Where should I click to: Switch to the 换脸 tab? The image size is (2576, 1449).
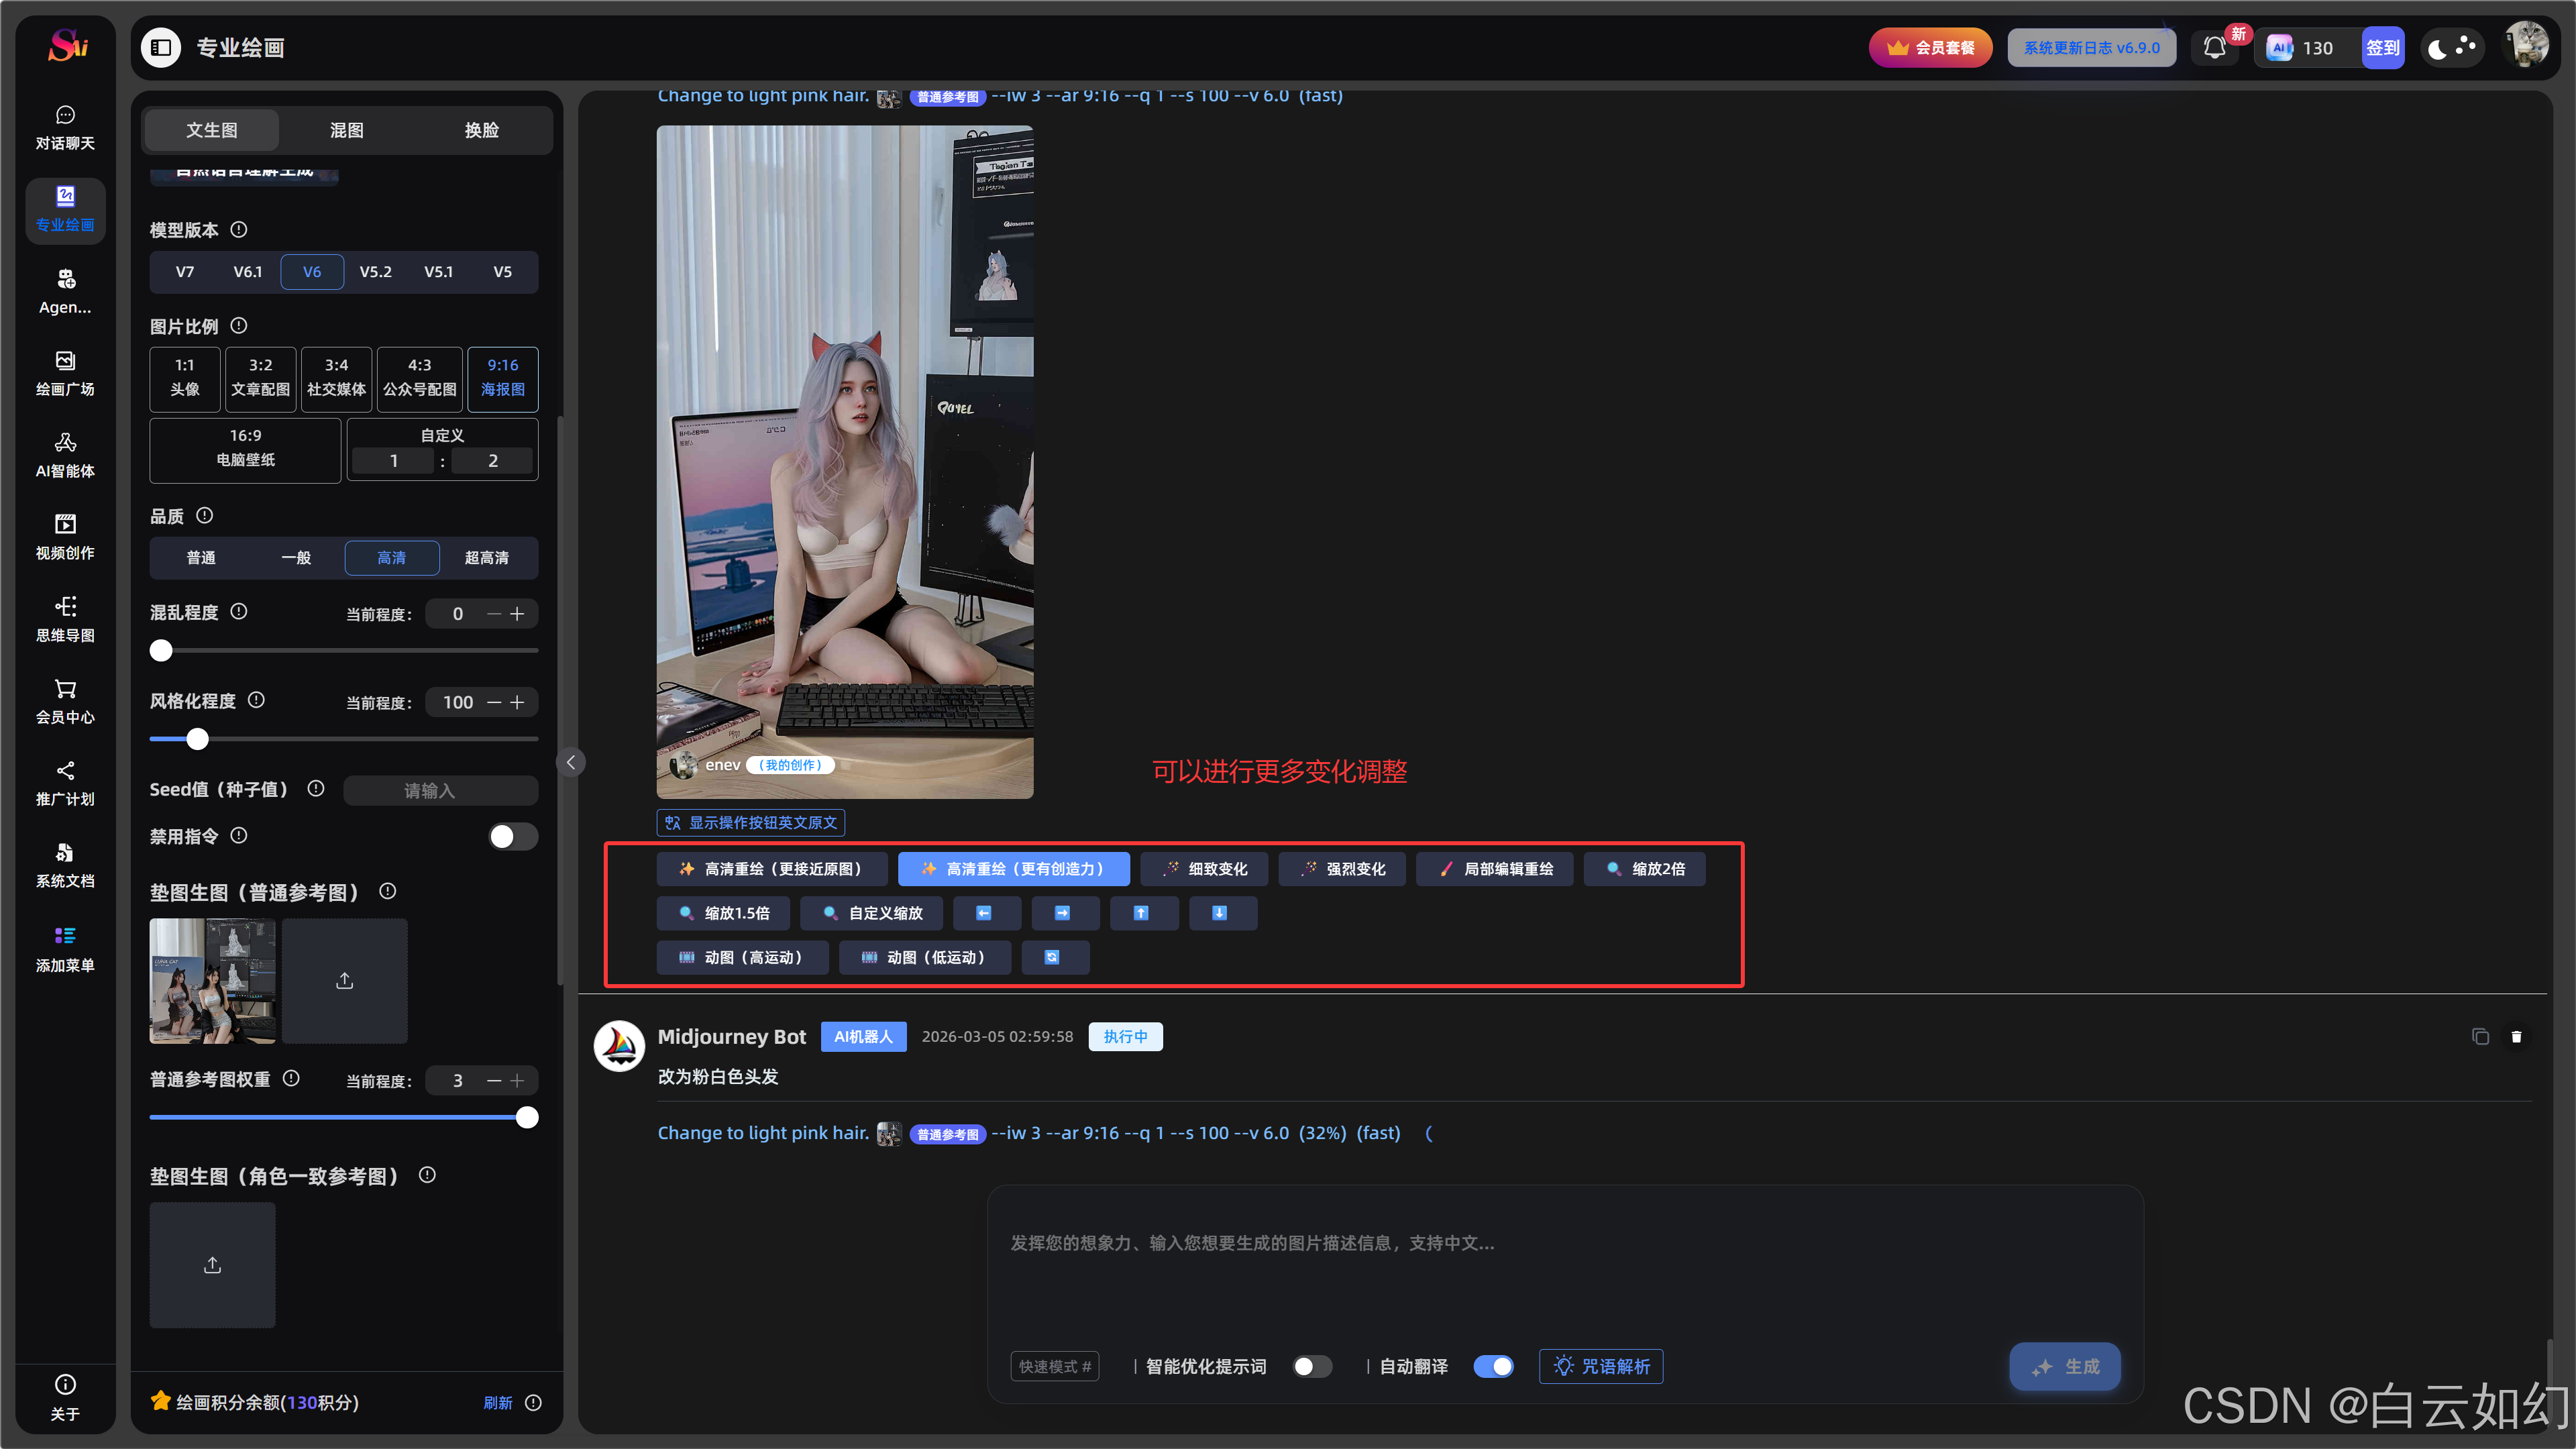[x=481, y=130]
